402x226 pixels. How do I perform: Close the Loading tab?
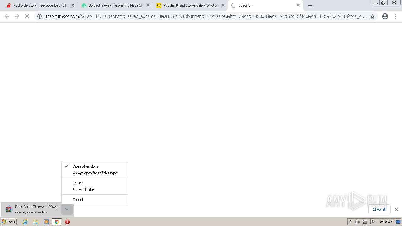point(298,5)
